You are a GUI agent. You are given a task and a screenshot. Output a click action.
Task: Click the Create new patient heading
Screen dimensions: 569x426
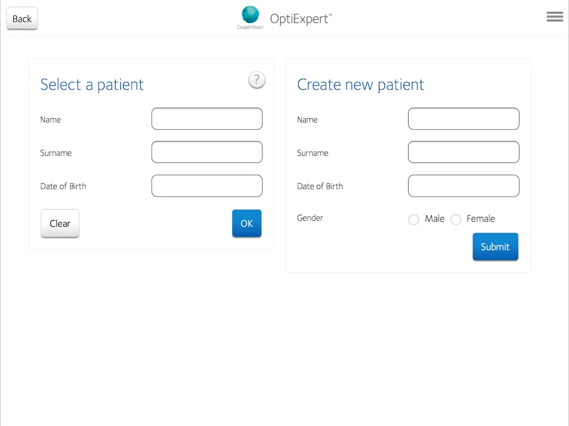click(x=360, y=85)
